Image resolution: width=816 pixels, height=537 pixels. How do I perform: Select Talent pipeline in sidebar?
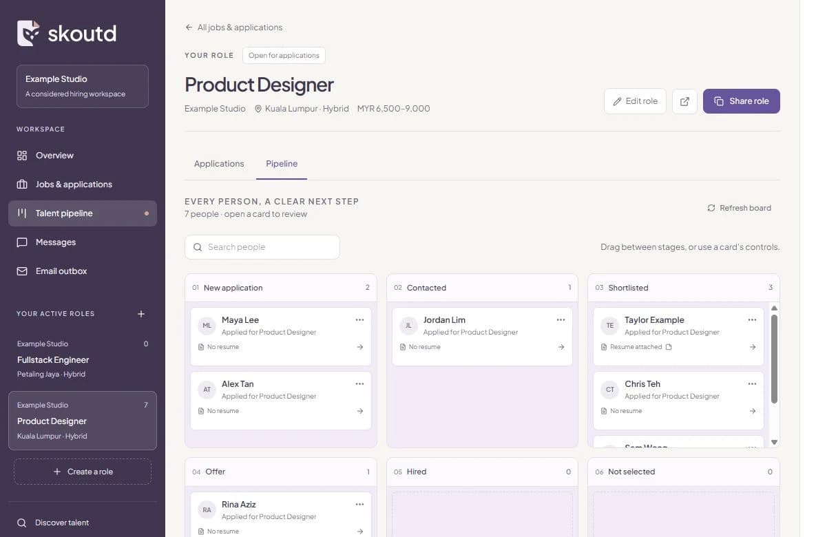(83, 213)
